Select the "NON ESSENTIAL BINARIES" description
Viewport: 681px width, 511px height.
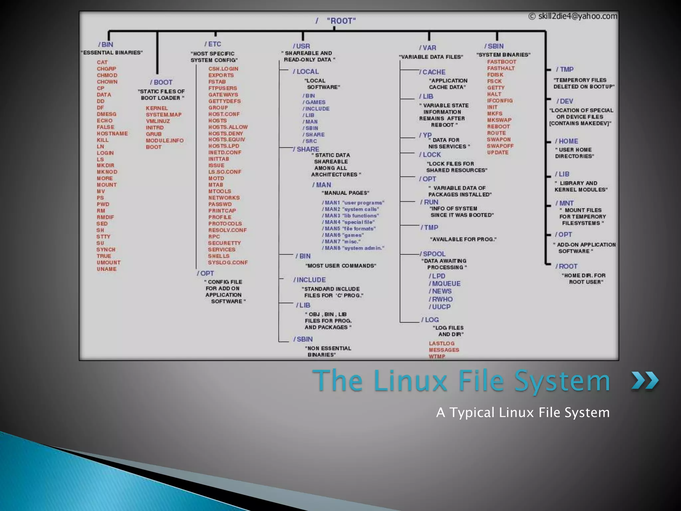[x=328, y=352]
